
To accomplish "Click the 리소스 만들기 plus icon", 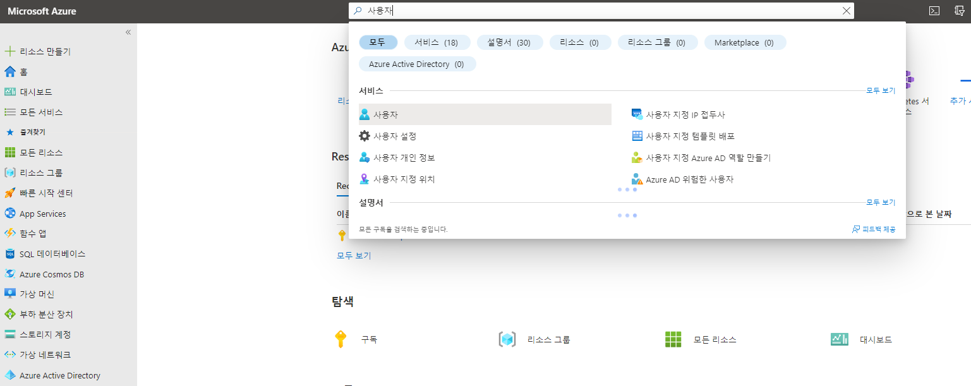I will pos(9,51).
